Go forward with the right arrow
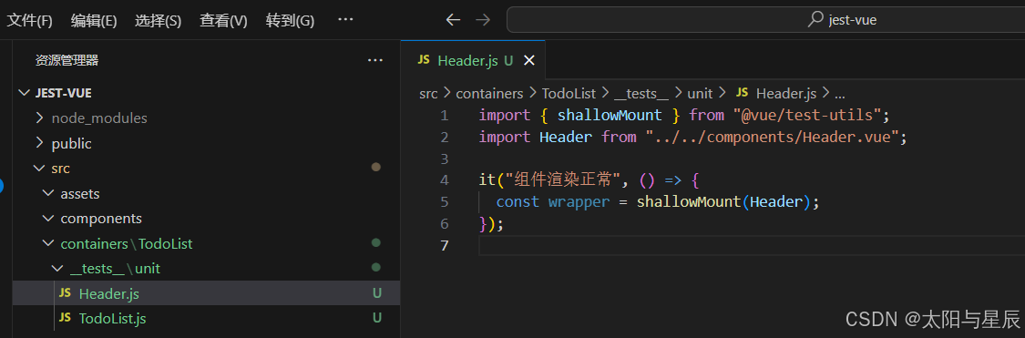 (x=483, y=20)
